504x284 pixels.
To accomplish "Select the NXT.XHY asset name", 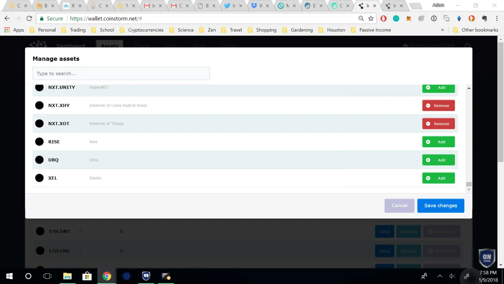I will (59, 105).
